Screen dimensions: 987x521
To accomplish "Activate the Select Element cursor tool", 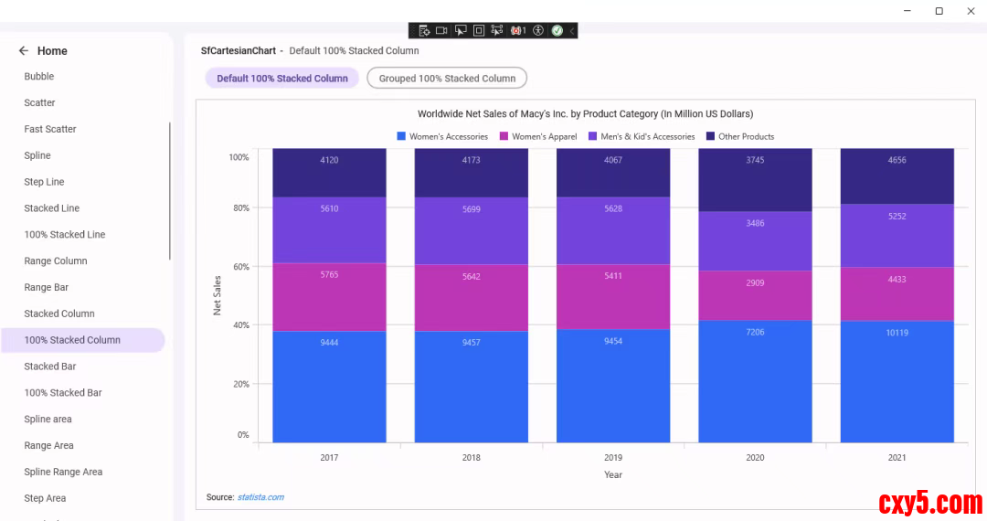I will point(461,30).
